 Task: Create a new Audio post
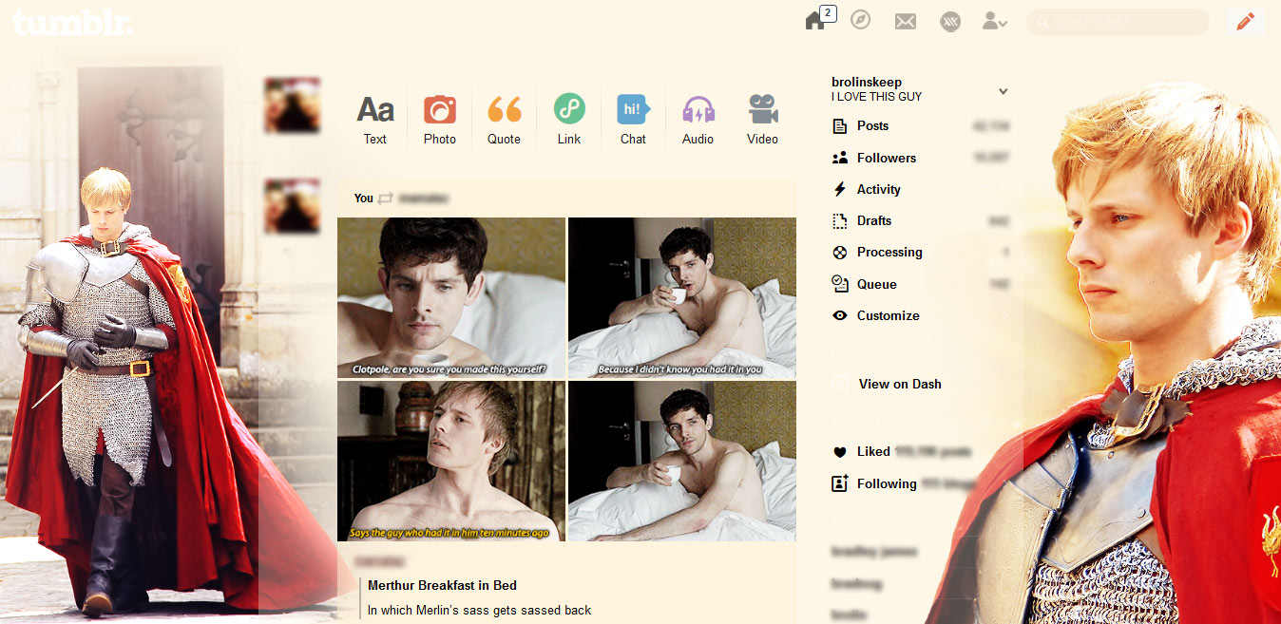pyautogui.click(x=698, y=120)
